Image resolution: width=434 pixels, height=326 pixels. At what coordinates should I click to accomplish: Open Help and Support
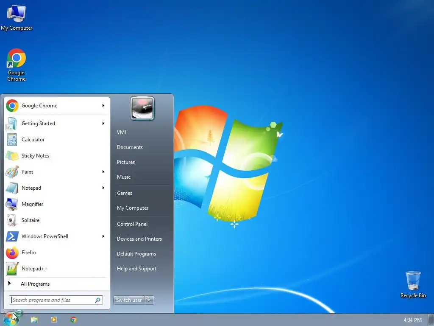click(x=136, y=269)
